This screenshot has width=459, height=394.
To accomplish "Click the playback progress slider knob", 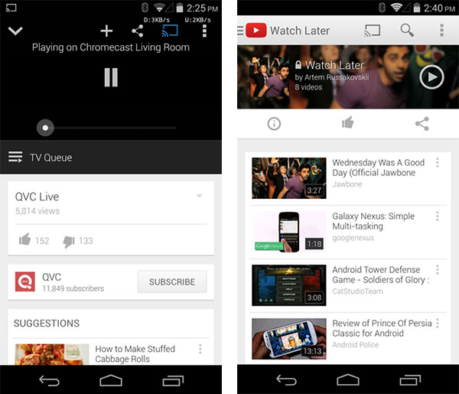I will 45,128.
